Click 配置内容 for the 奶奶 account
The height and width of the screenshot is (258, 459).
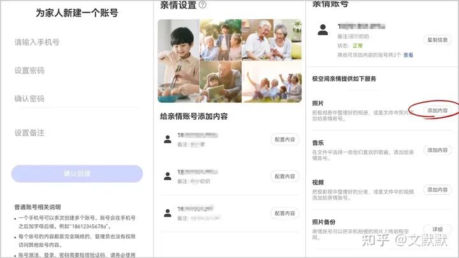tap(285, 176)
